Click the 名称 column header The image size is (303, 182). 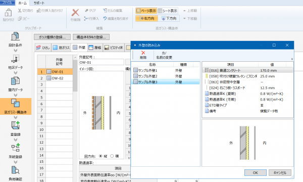click(x=153, y=64)
